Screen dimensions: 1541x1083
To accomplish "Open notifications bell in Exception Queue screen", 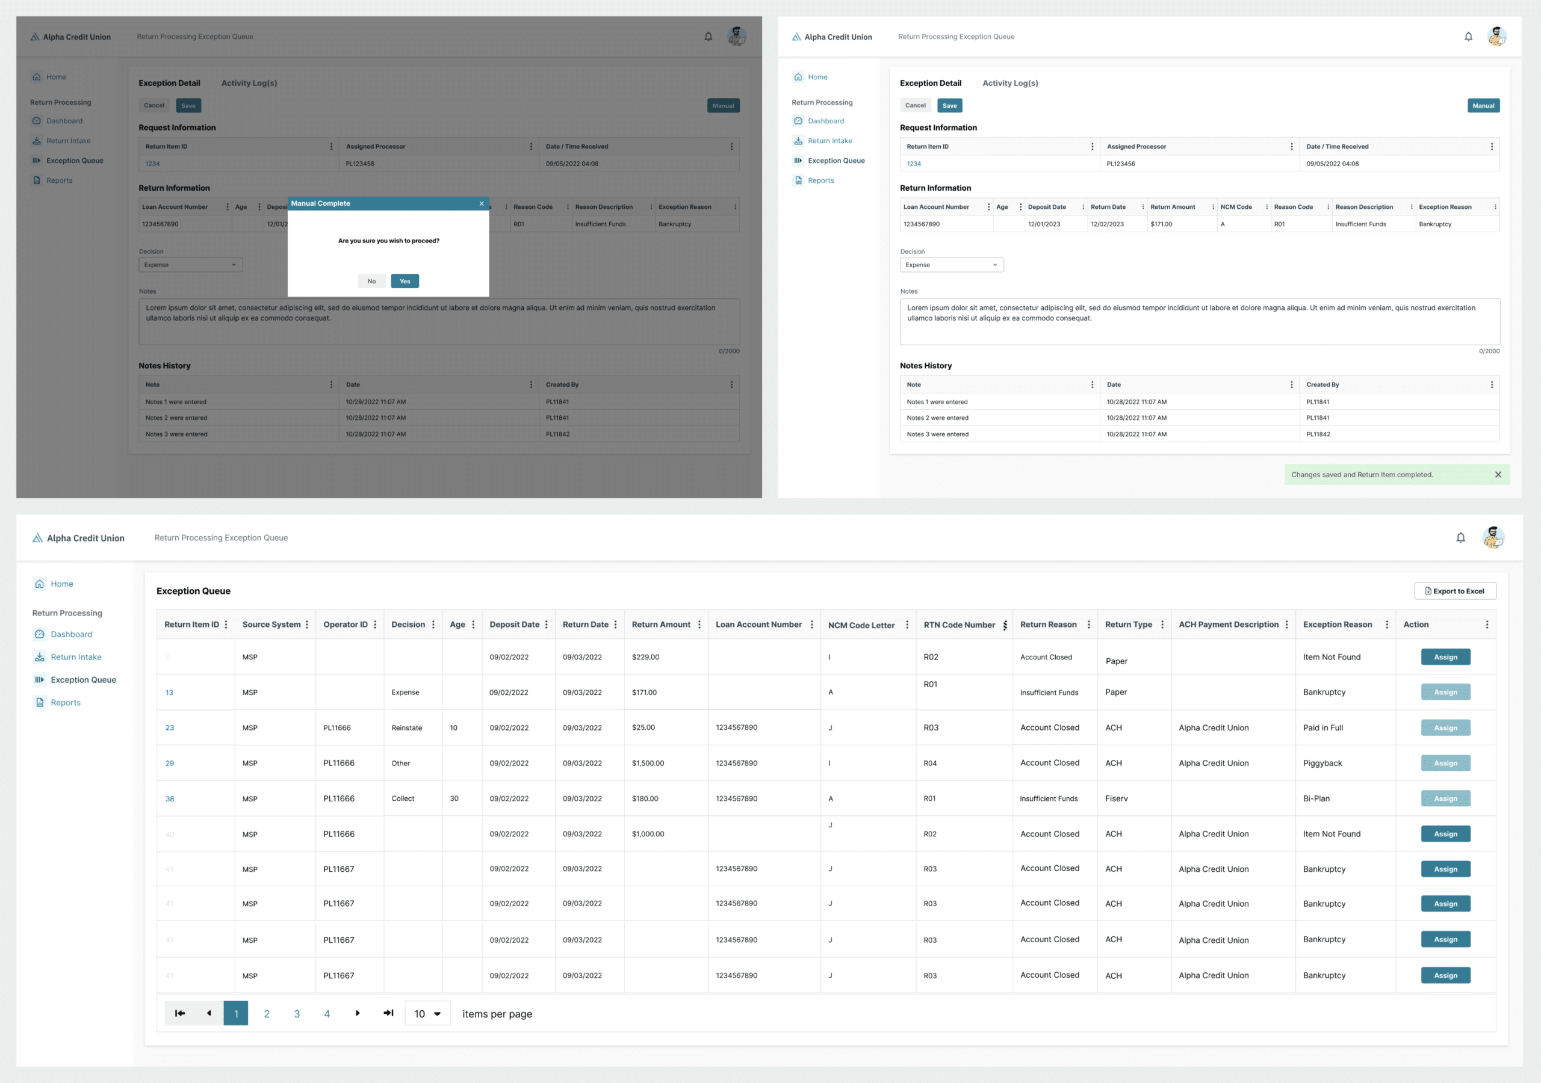I will [1460, 537].
